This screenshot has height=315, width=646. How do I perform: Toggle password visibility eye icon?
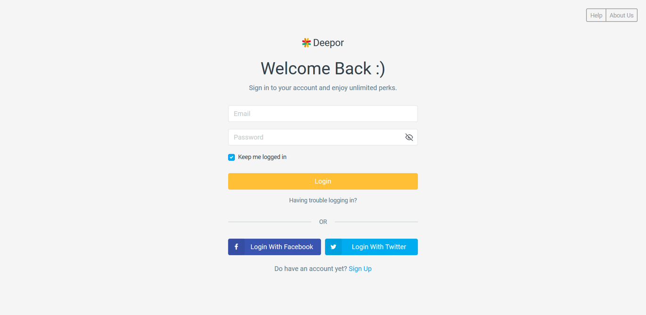click(x=409, y=137)
